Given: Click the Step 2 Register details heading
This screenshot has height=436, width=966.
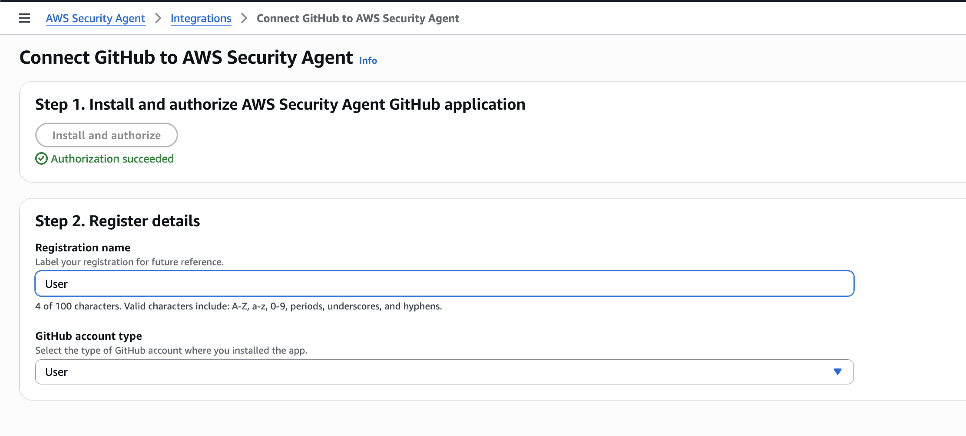Looking at the screenshot, I should point(117,221).
